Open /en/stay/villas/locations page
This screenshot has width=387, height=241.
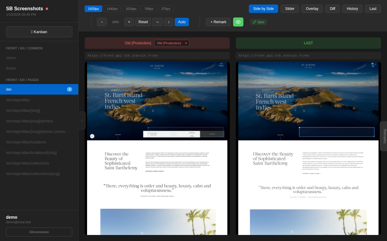(39, 142)
